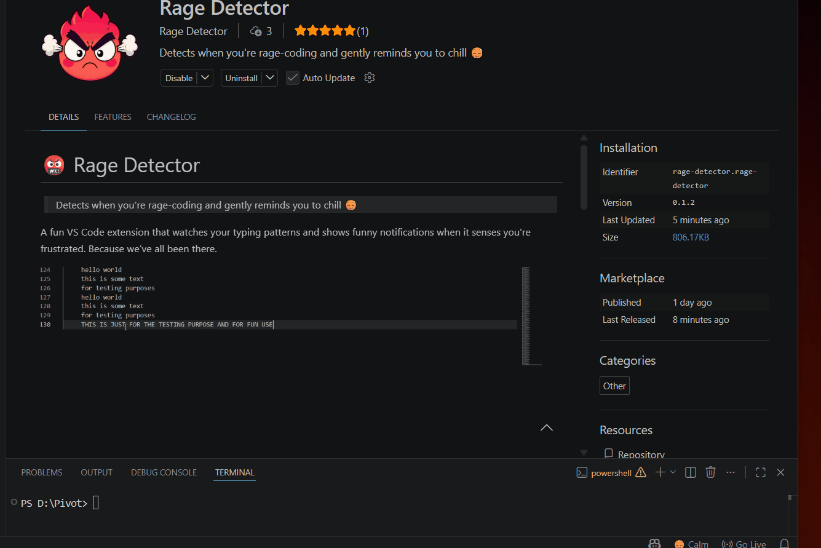Click readme scrollbar up arrow

coord(584,138)
